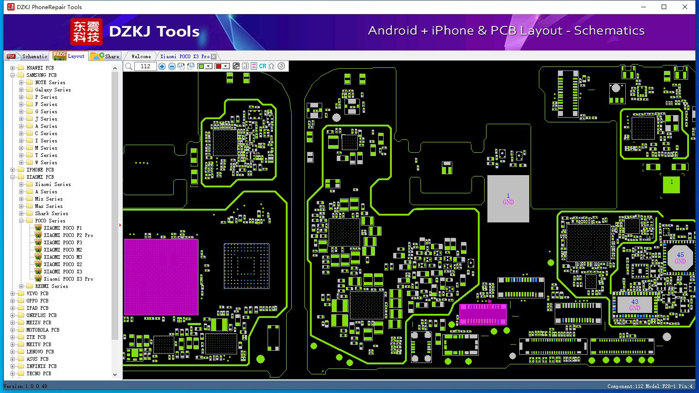The image size is (699, 393).
Task: Click the circular reset arrow icon
Action: pyautogui.click(x=281, y=66)
